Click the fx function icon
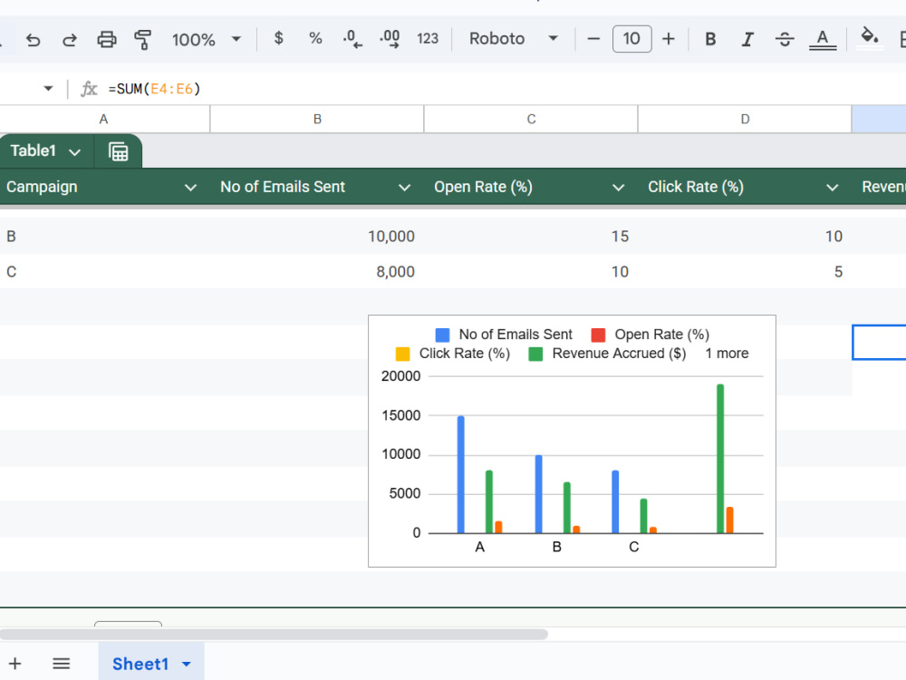Viewport: 906px width, 680px height. [x=89, y=89]
